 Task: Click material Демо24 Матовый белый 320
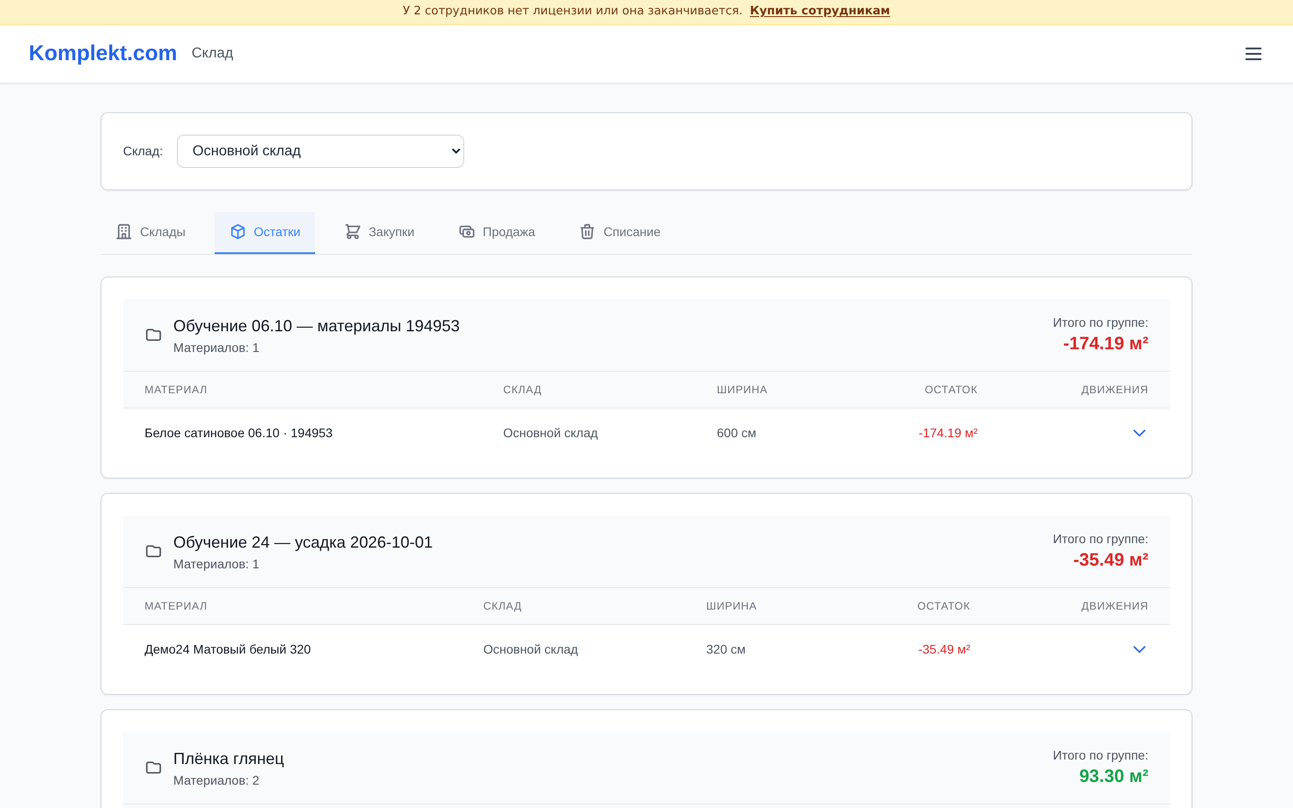coord(228,649)
